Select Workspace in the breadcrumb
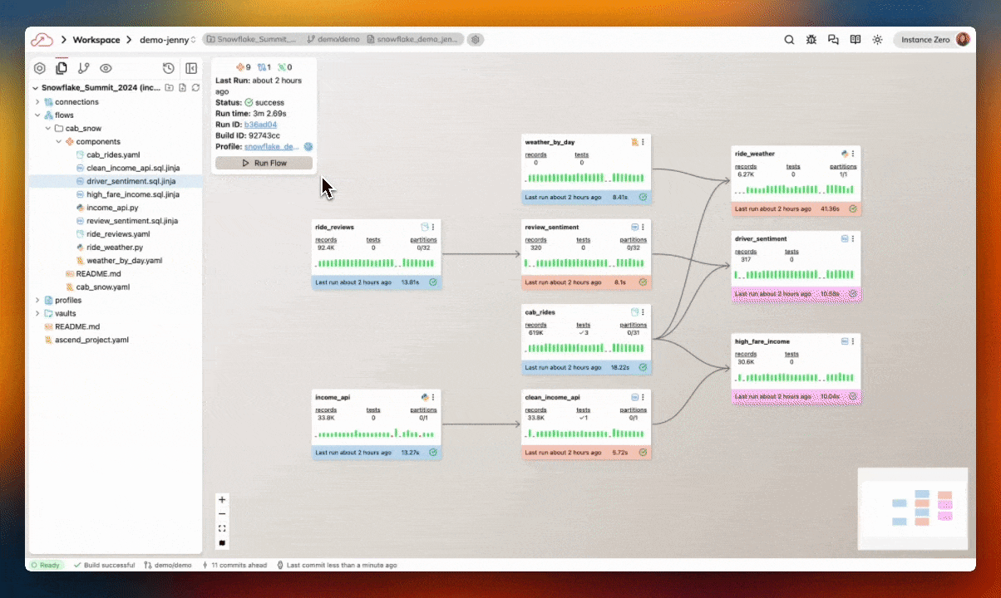 pyautogui.click(x=96, y=39)
